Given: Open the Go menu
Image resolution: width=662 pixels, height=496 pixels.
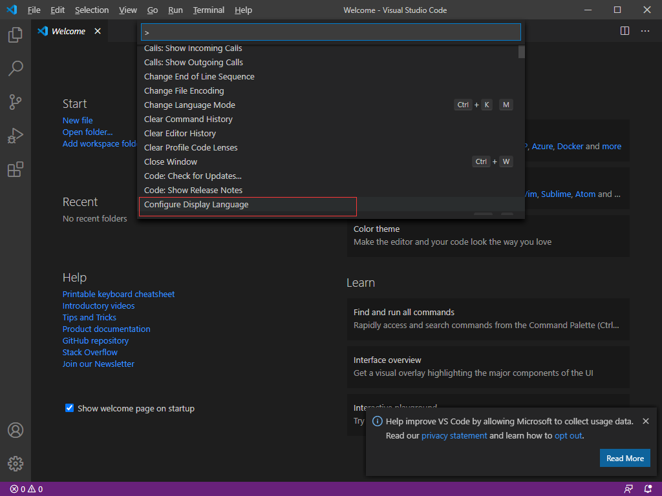Looking at the screenshot, I should (x=153, y=10).
